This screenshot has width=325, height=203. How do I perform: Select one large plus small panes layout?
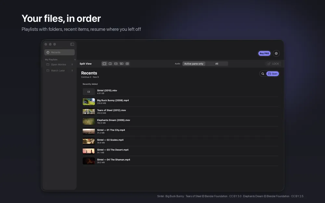pyautogui.click(x=122, y=64)
